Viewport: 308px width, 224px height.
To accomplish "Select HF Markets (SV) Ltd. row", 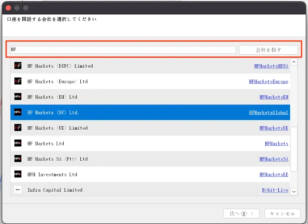I will coord(150,112).
